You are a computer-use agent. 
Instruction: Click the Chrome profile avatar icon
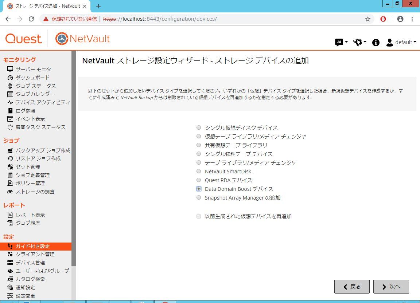point(400,19)
